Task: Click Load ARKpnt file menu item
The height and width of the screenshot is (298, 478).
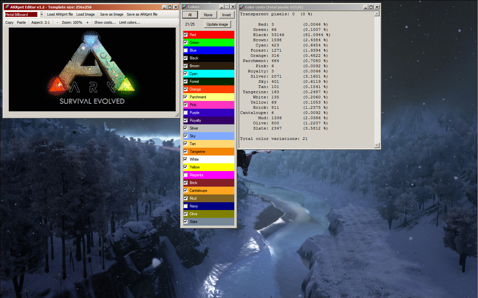Action: (60, 14)
